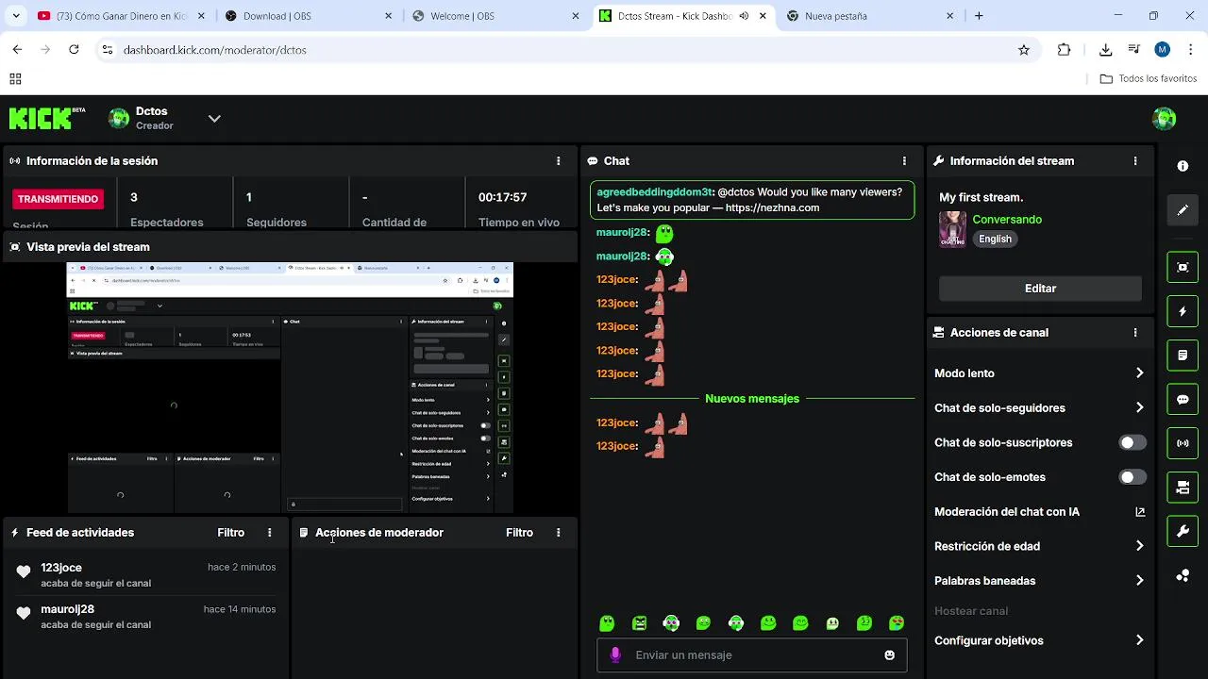Image resolution: width=1208 pixels, height=679 pixels.
Task: Click the stream category thumbnail image
Action: (952, 229)
